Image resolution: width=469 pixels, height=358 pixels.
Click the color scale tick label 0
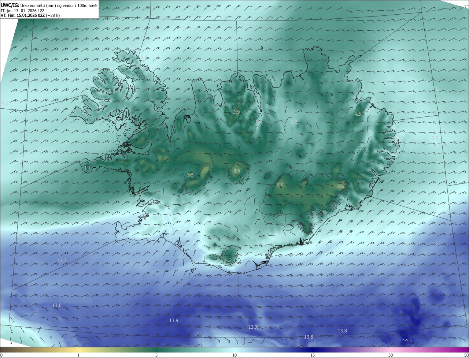1,355
